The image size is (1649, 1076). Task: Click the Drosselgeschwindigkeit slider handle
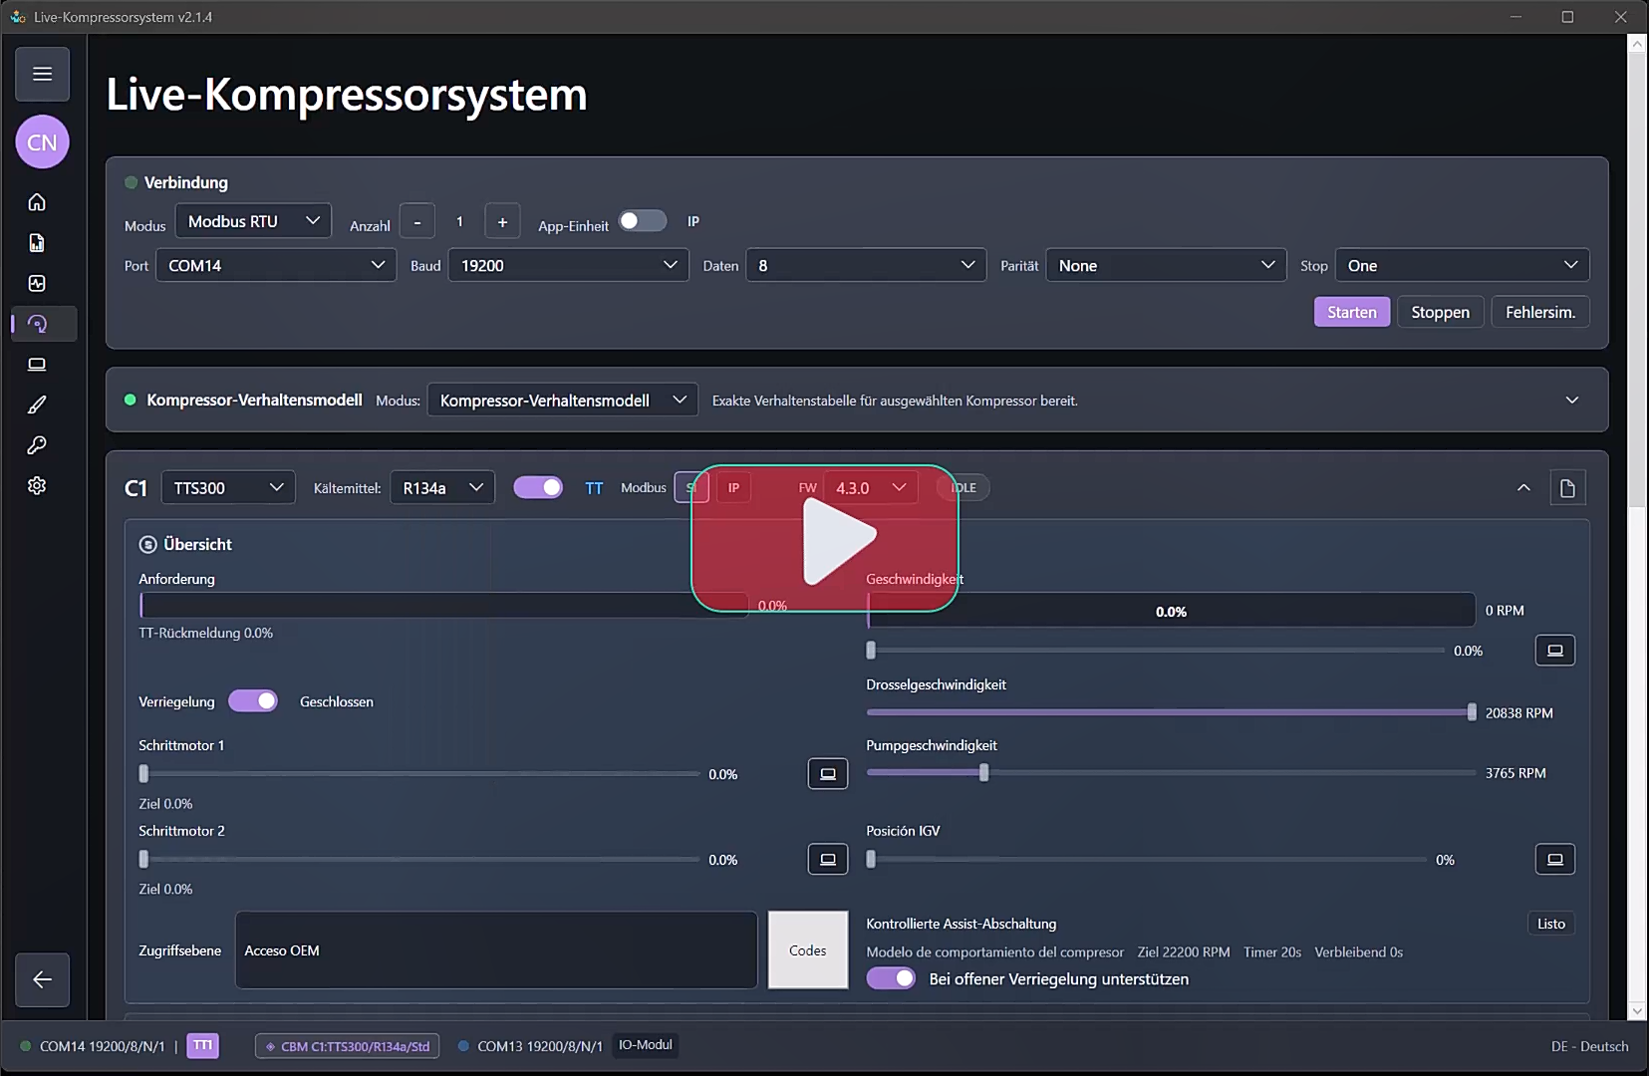pos(1472,712)
